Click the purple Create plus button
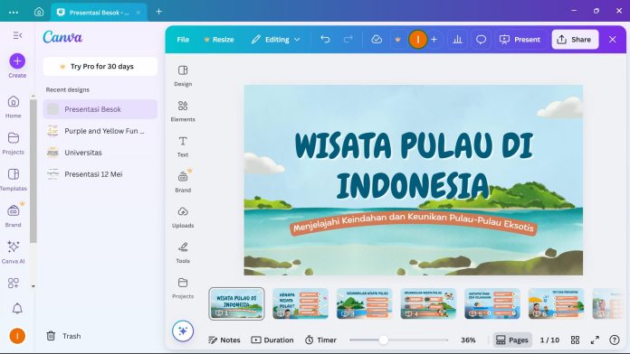This screenshot has width=630, height=354. (17, 61)
